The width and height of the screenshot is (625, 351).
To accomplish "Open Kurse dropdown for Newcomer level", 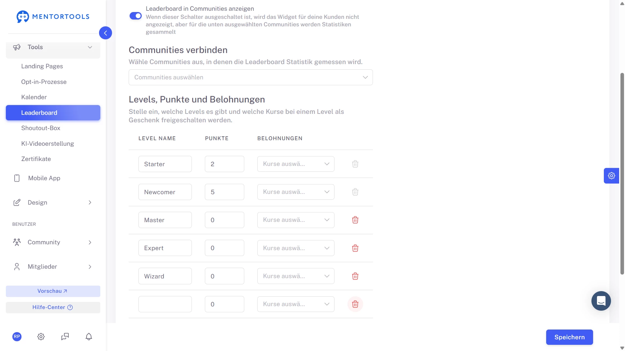I will pyautogui.click(x=295, y=192).
